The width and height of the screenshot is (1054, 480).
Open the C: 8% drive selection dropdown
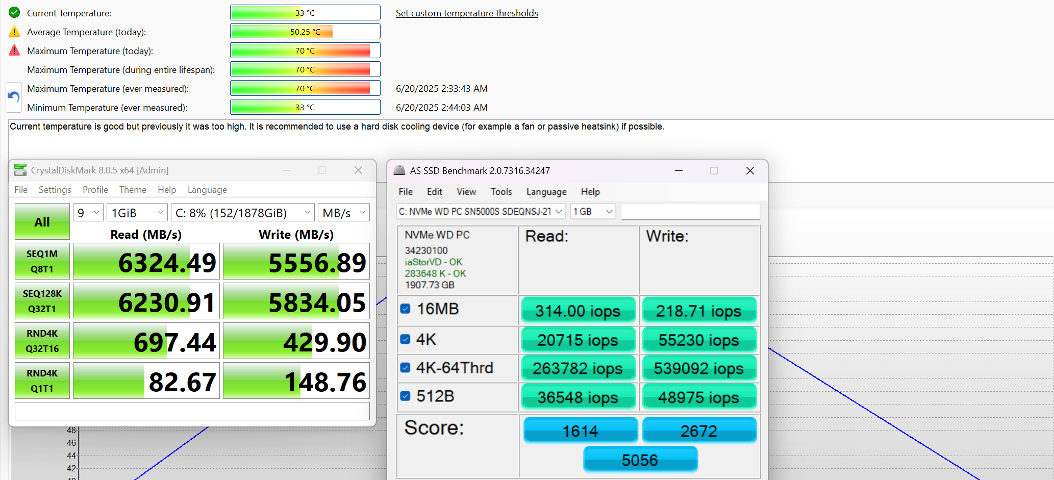(242, 213)
